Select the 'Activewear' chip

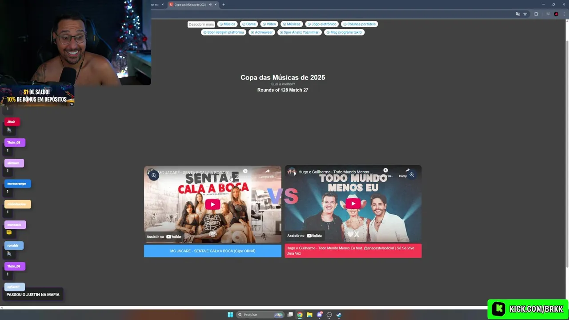point(261,32)
